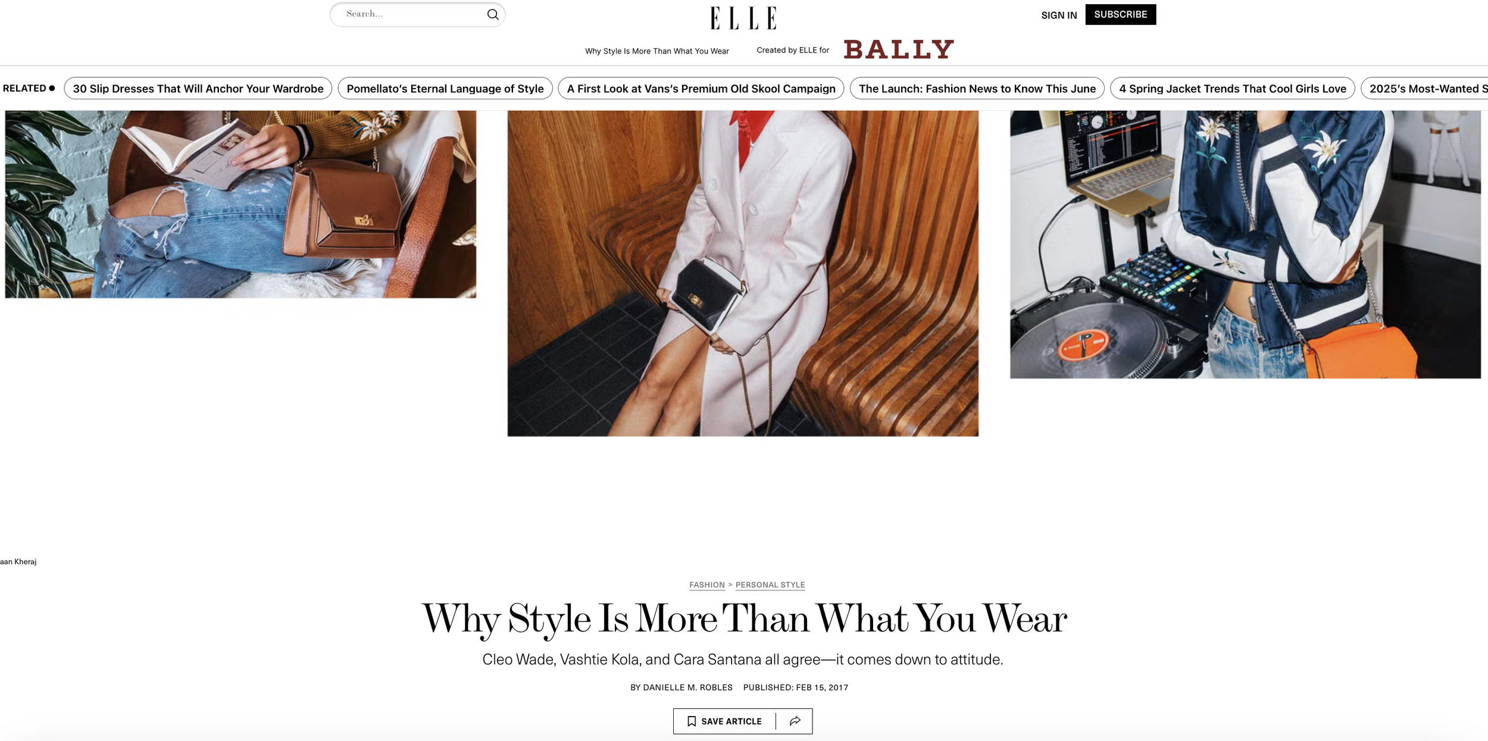Open Vans's Premium Old Skool Campaign article

tap(701, 89)
